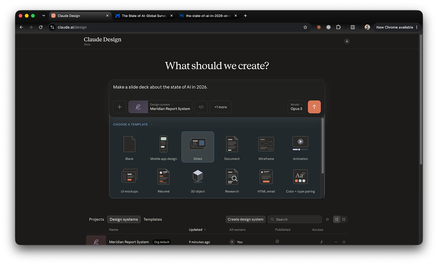
Task: Select the 3D object template
Action: coord(198,180)
